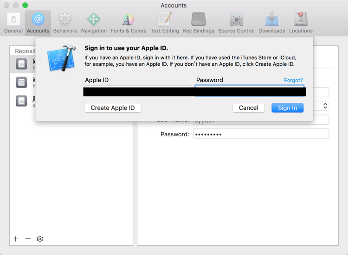Click the green zoom window button

coord(25,5)
